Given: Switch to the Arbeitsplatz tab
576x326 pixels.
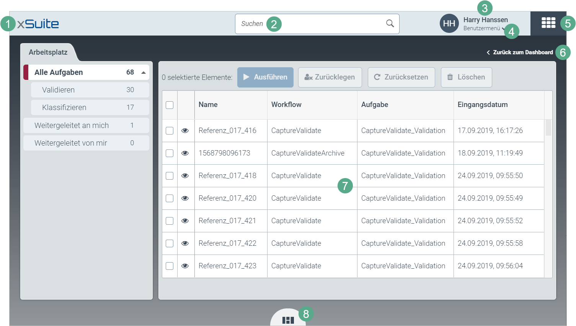Looking at the screenshot, I should [x=48, y=52].
